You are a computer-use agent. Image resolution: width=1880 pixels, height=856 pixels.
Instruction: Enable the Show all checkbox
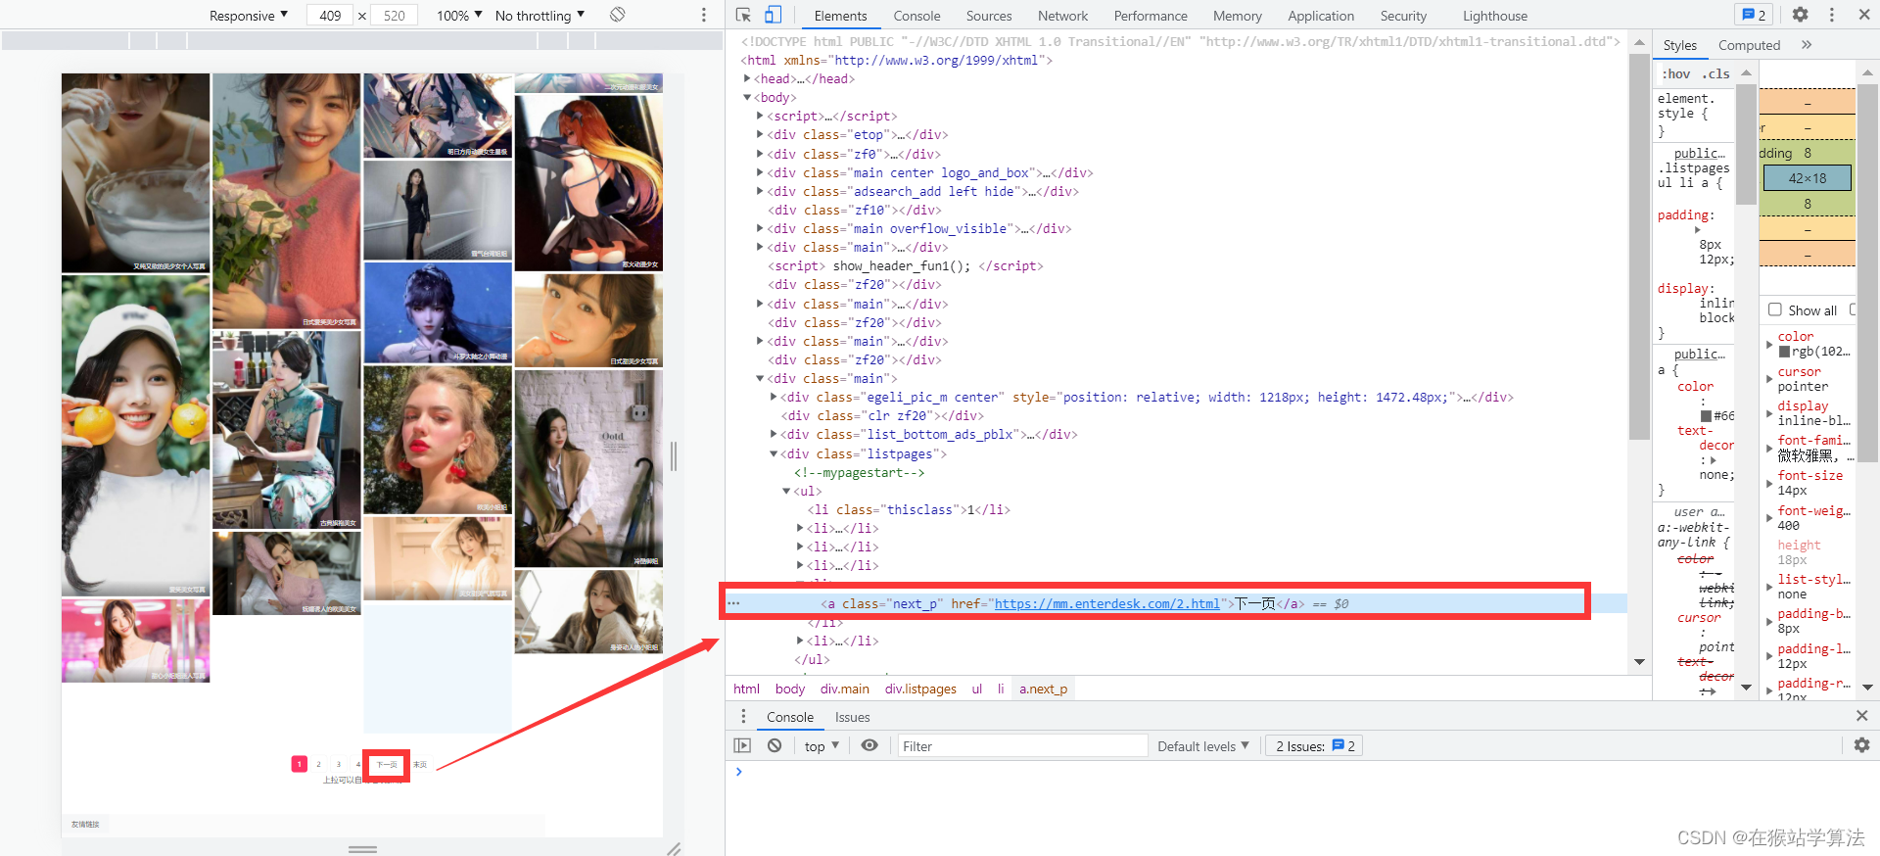pos(1774,309)
